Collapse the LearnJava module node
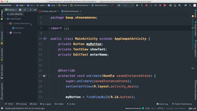197x111 pixels. click(x=5, y=19)
